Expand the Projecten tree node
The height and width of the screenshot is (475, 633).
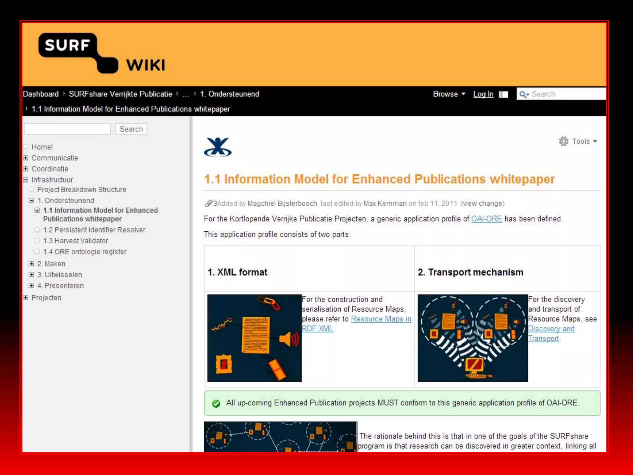[26, 298]
